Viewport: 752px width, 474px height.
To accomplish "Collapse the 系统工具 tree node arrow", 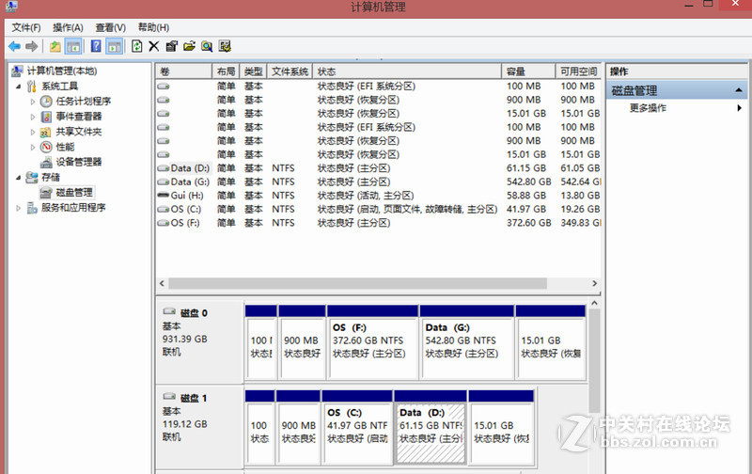I will [18, 87].
